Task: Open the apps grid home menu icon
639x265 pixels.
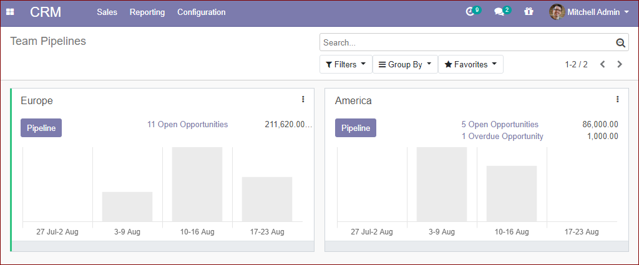Action: coord(10,12)
